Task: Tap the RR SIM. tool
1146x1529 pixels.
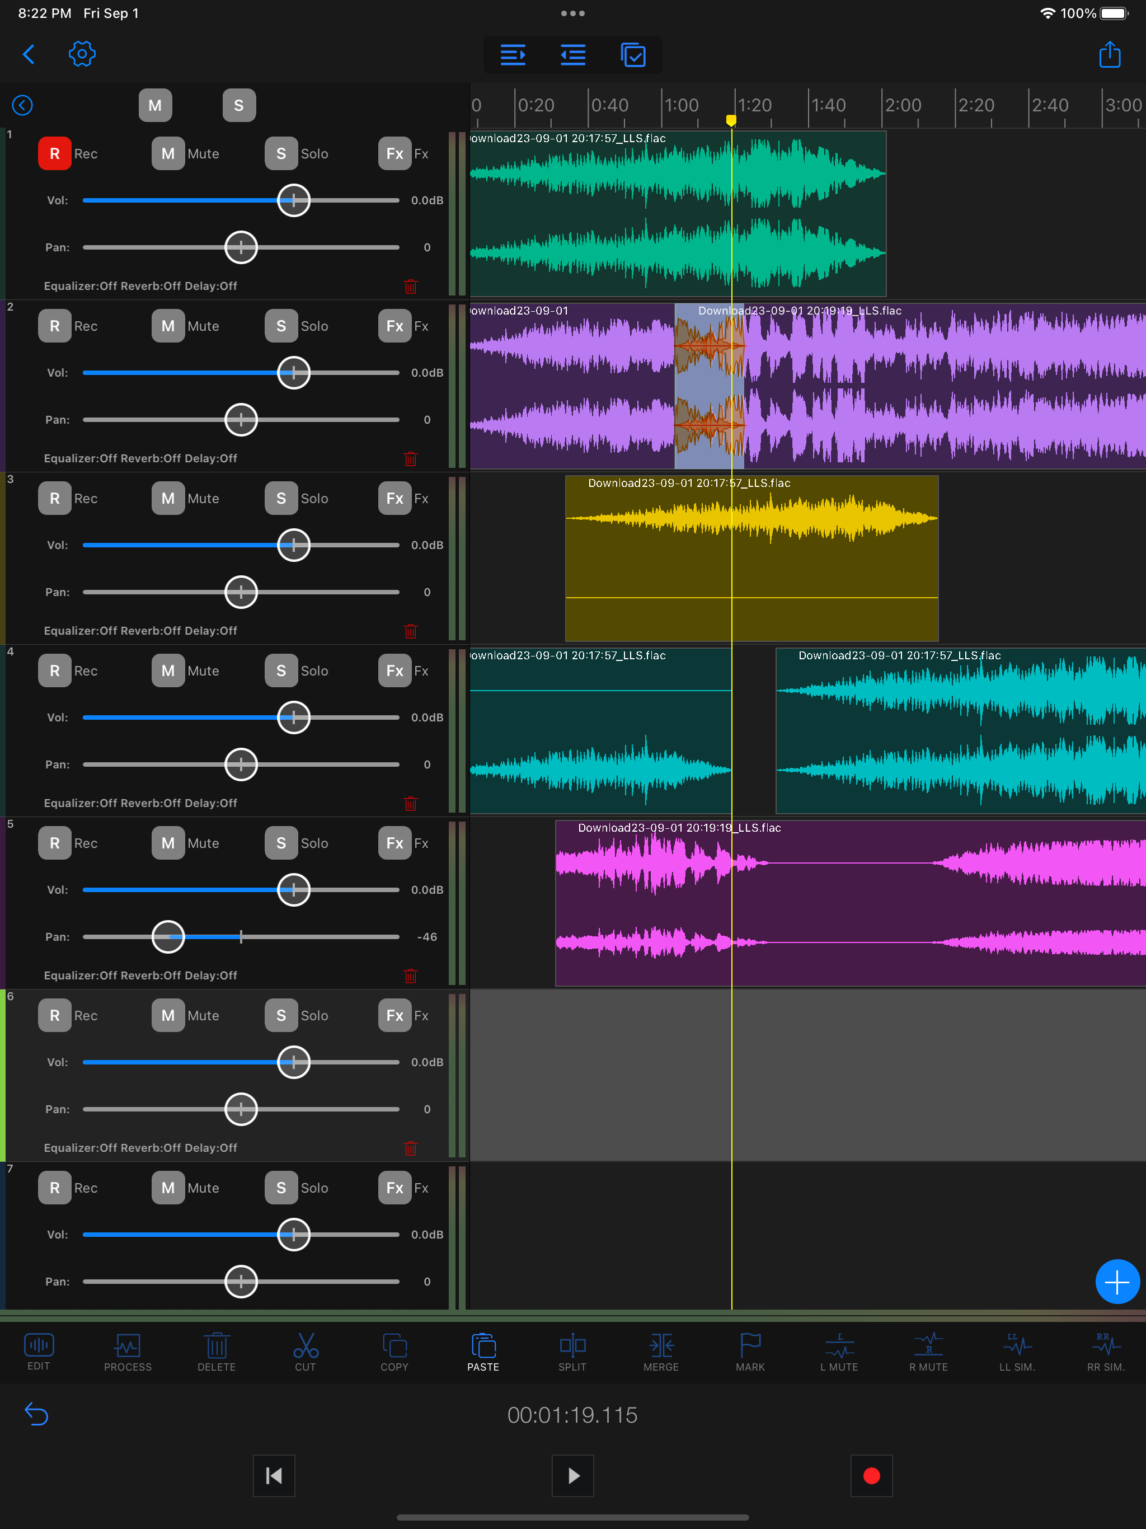Action: click(x=1106, y=1352)
